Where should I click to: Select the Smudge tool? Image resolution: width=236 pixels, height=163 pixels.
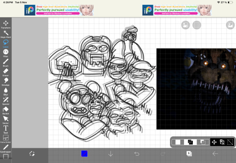coord(6,82)
